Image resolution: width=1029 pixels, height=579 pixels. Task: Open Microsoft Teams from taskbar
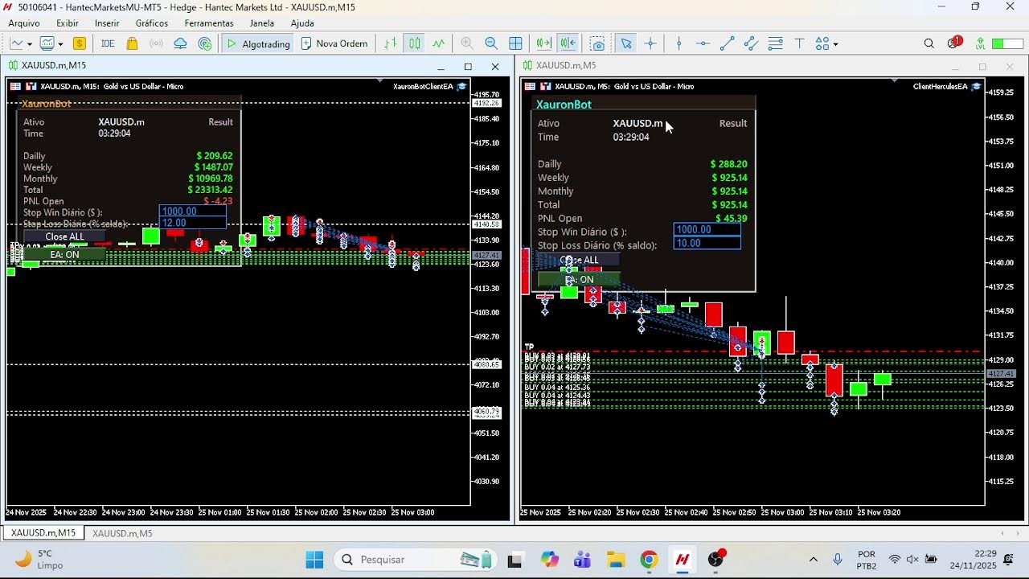[582, 560]
